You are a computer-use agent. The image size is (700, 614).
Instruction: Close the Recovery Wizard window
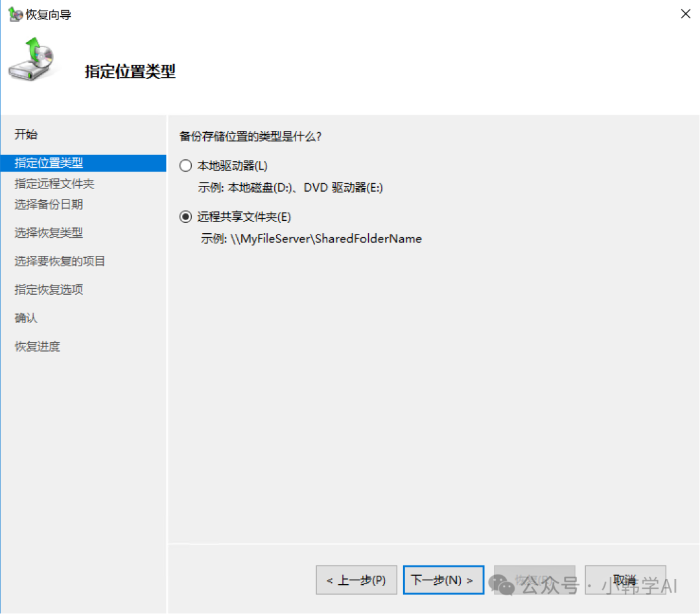685,14
